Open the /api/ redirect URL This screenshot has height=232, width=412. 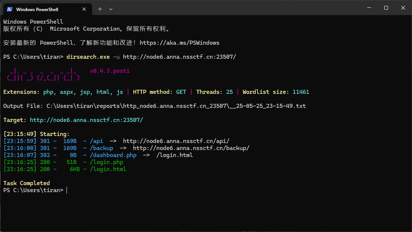tap(176, 141)
